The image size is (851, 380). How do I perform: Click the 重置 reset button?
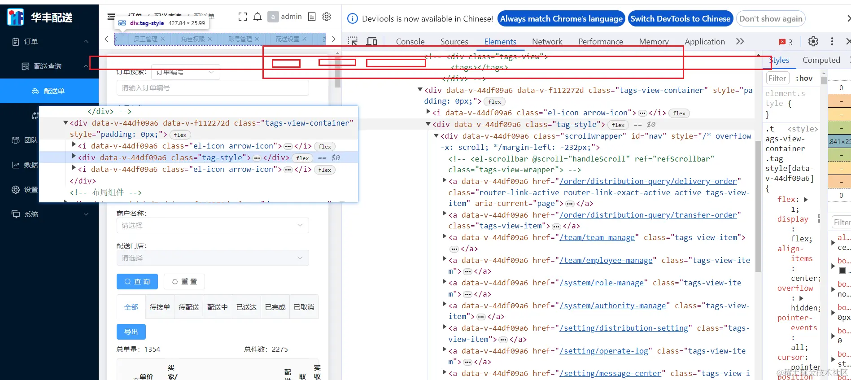click(184, 281)
